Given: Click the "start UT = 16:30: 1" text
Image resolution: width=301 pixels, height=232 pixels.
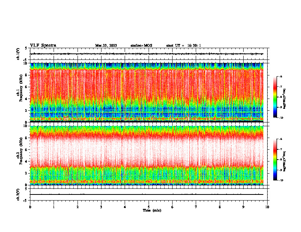Looking at the screenshot, I should tap(184, 45).
